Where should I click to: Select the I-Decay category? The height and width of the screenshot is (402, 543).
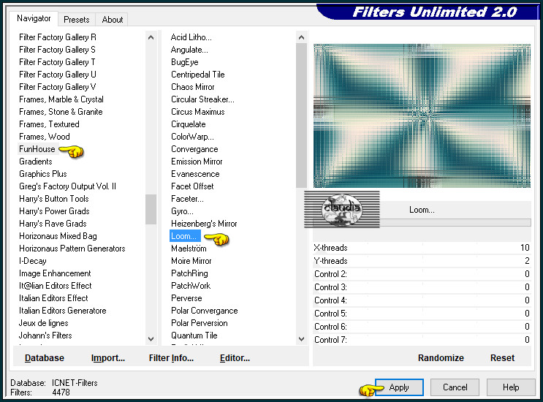coord(33,261)
